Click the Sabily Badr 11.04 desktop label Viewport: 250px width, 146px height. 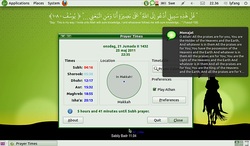pyautogui.click(x=124, y=135)
